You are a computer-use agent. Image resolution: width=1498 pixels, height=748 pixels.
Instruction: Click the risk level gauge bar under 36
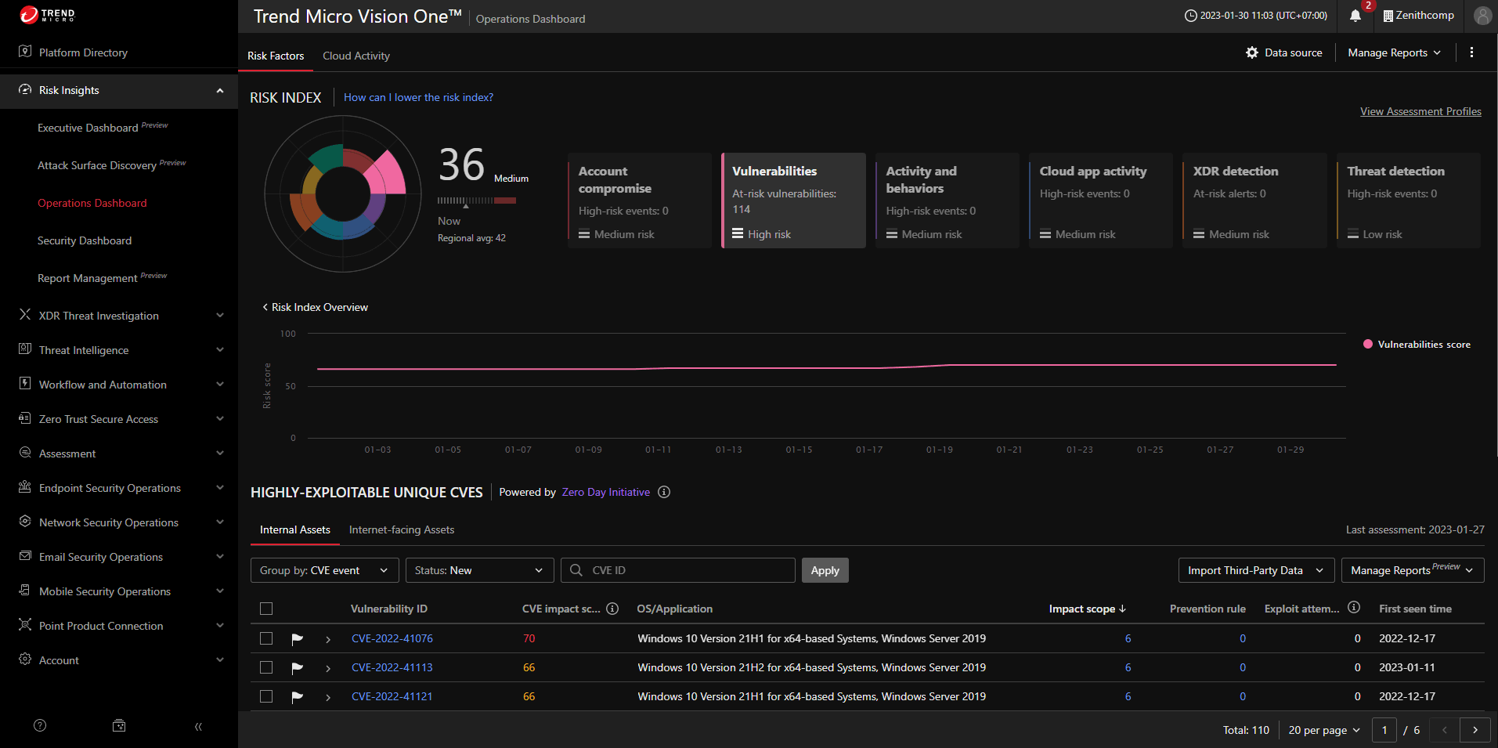pos(477,201)
